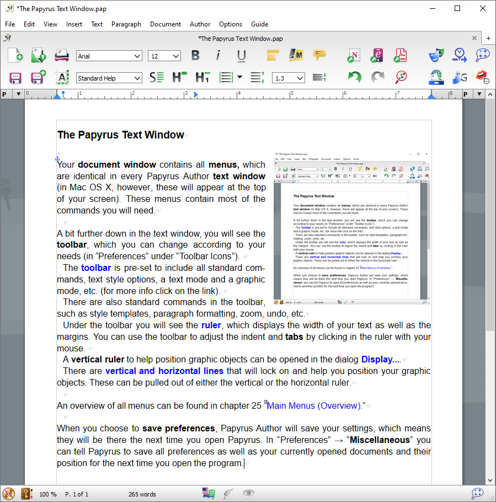Click the right ruler P button
Viewport: 496px width, 502px height.
pos(466,94)
